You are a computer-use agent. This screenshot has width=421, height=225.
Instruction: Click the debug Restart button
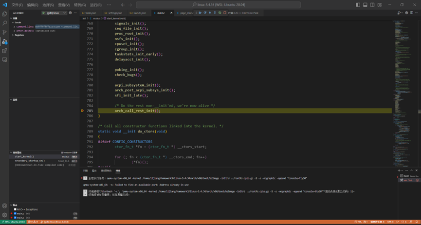point(220,13)
